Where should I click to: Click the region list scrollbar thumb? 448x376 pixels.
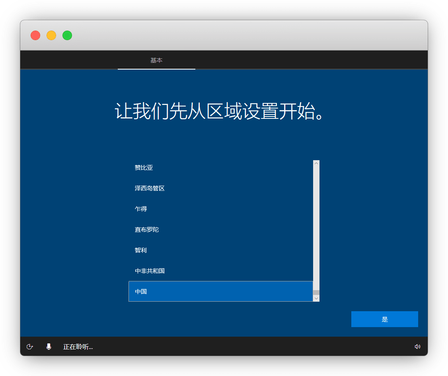pos(316,293)
